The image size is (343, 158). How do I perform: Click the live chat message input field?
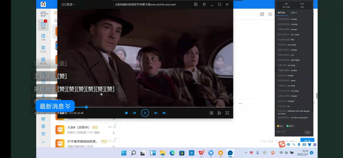(x=289, y=132)
